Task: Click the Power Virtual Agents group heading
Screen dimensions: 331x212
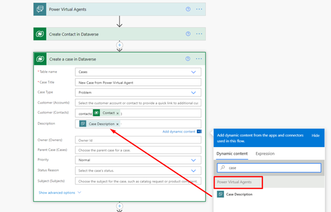Action: click(234, 182)
